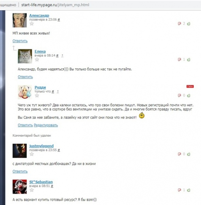Image resolution: width=201 pixels, height=205 pixels.
Task: Click thumbs-down on justmylegend's comment
Action: click(x=179, y=154)
